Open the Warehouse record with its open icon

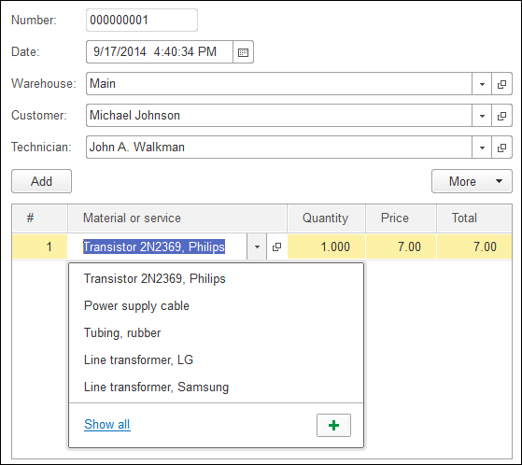point(501,84)
